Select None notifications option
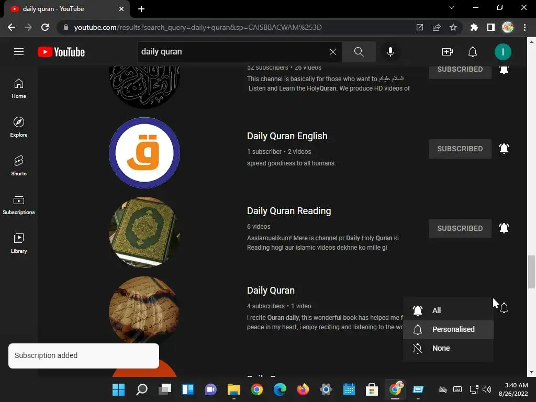Viewport: 536px width, 402px height. [448, 348]
